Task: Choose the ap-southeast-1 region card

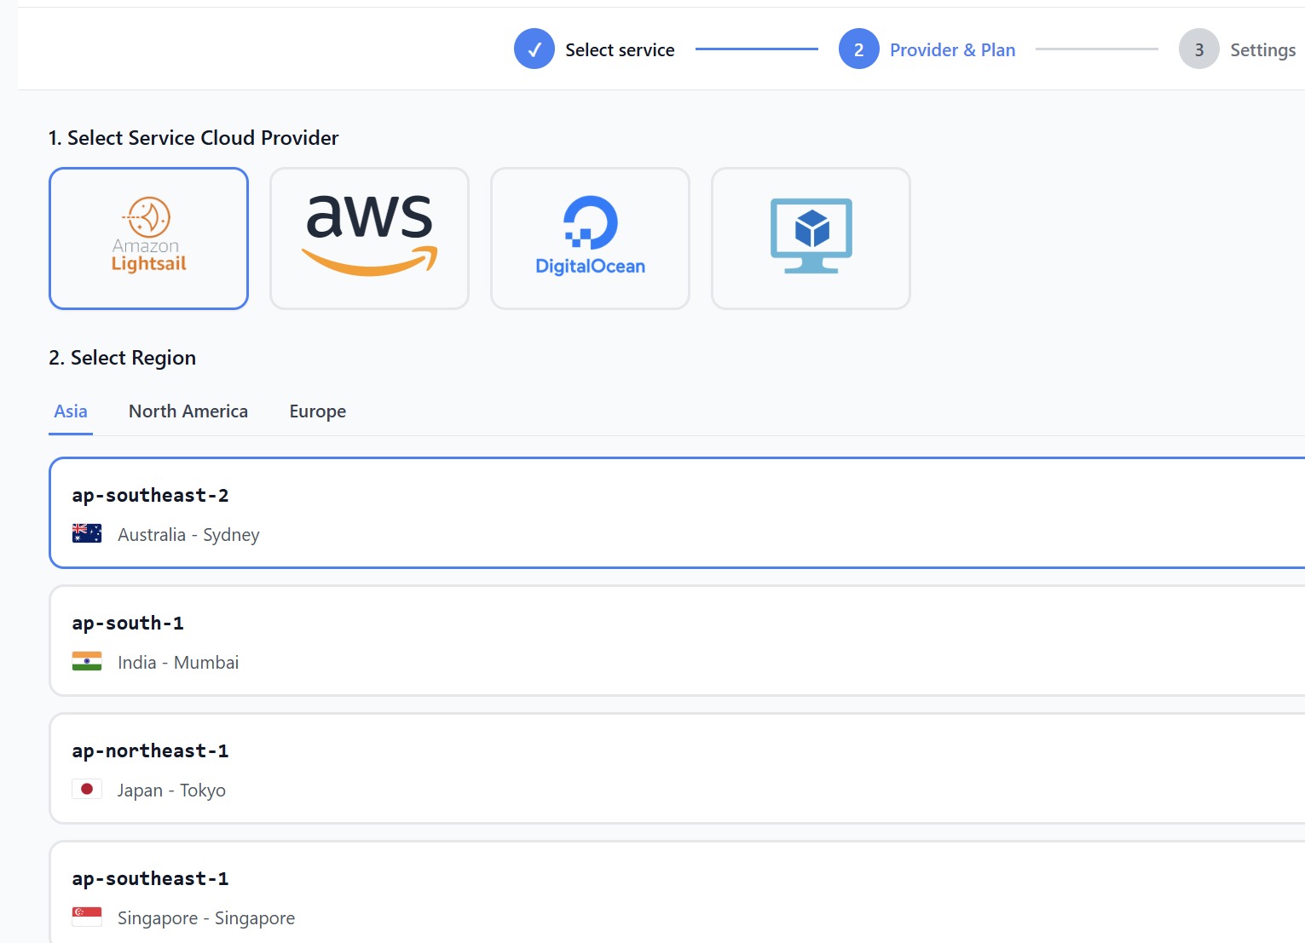Action: 677,892
